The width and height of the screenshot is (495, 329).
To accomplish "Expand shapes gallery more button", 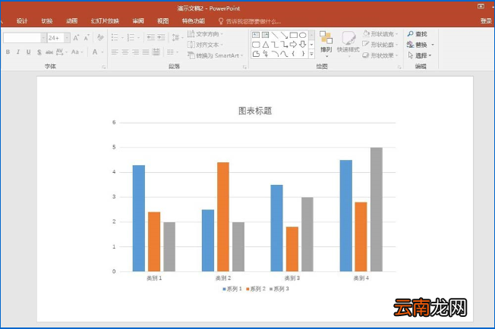I will [x=311, y=55].
